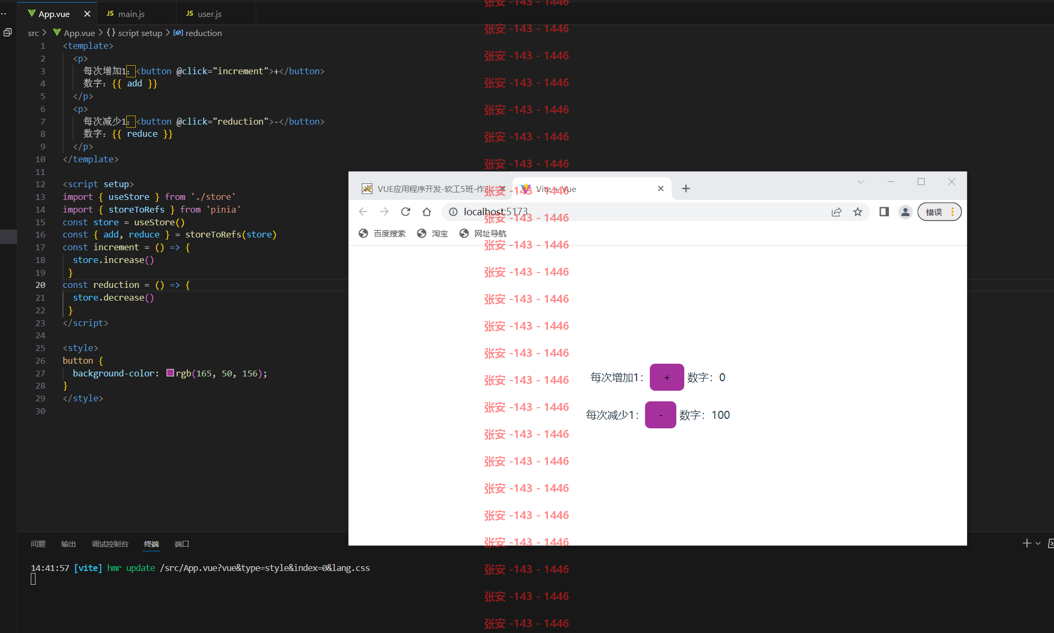Open the browser tab search chevron
The height and width of the screenshot is (633, 1054).
coord(861,182)
